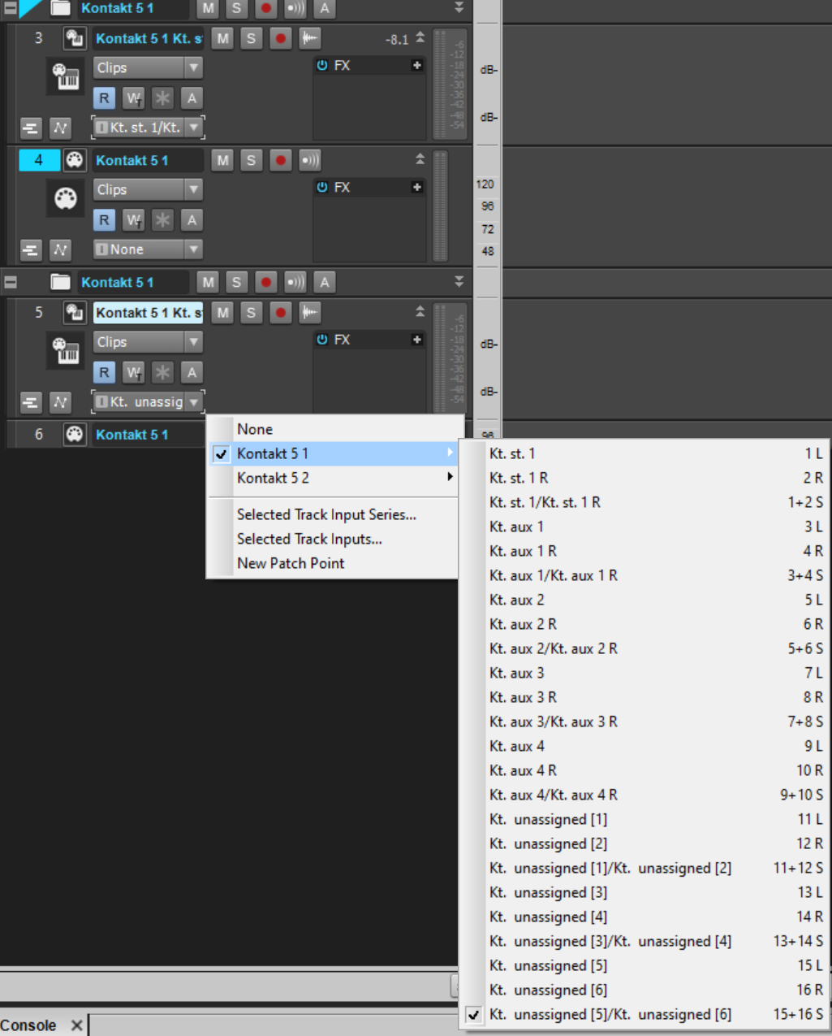Open take lanes on track 3

(x=30, y=128)
